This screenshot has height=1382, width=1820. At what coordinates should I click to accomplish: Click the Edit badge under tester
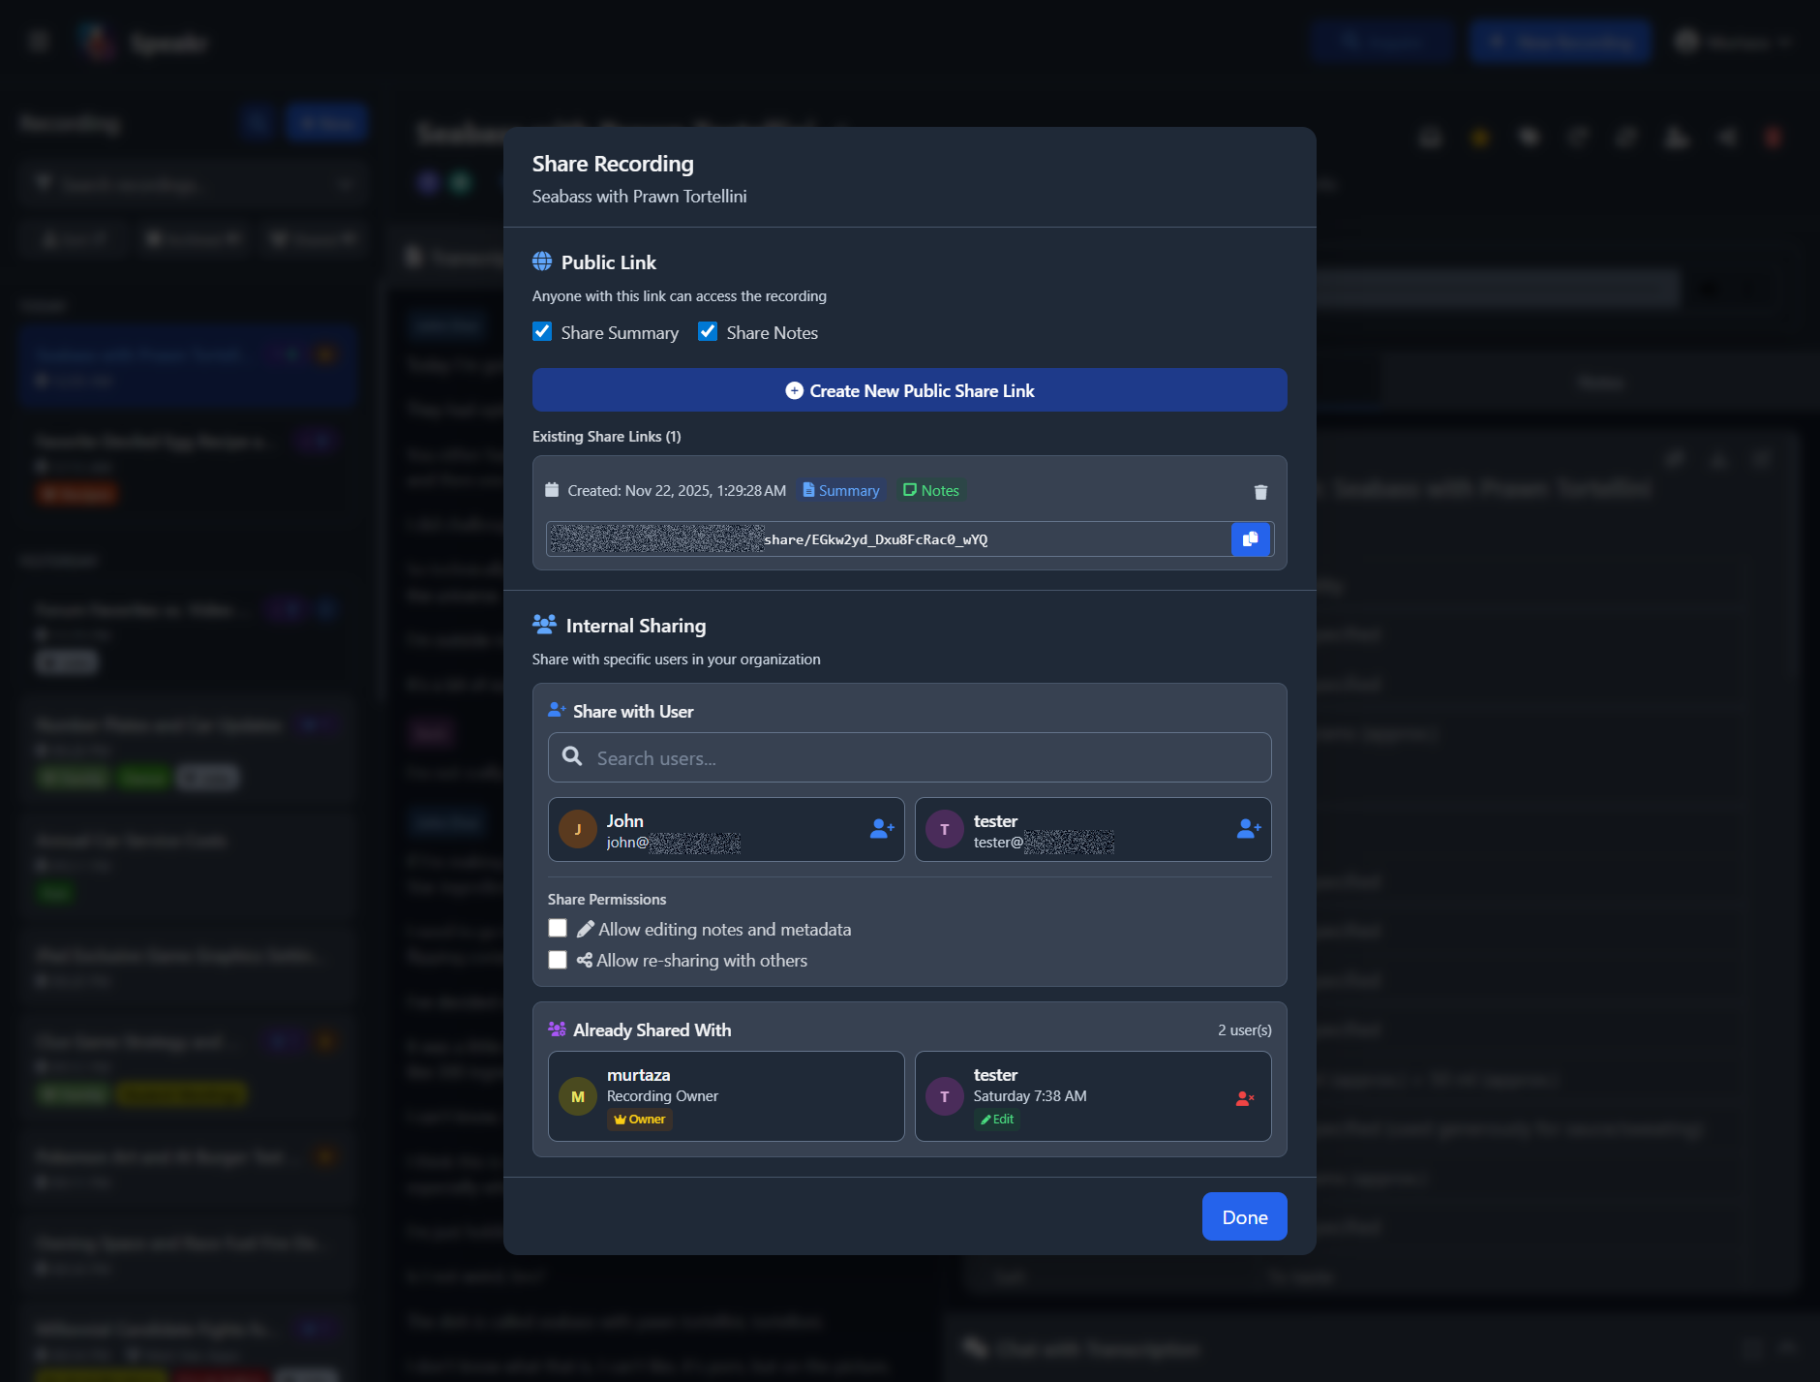[x=997, y=1120]
